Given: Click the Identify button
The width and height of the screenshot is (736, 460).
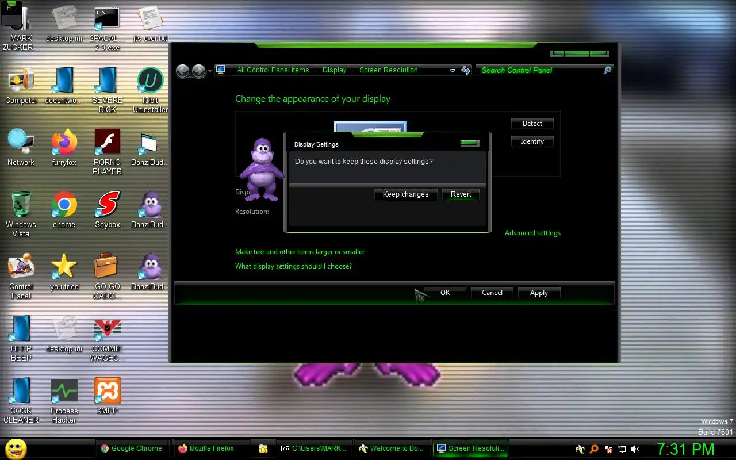Looking at the screenshot, I should (x=532, y=141).
